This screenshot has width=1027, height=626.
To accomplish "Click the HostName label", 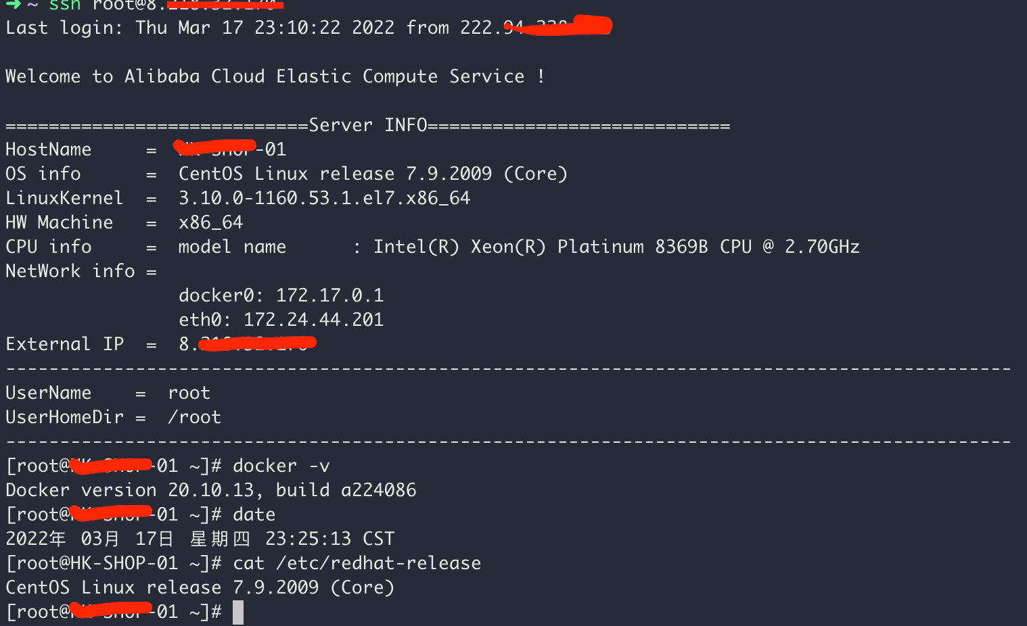I will click(48, 149).
